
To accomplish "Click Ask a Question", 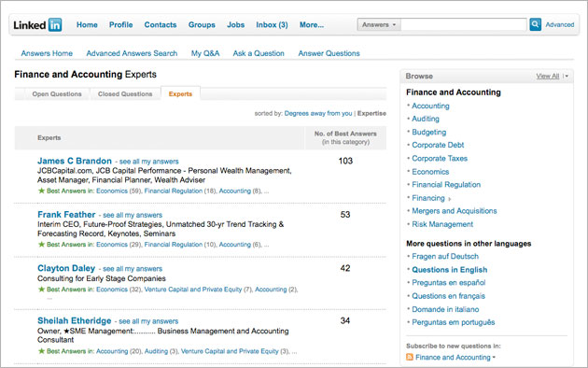I will [259, 53].
